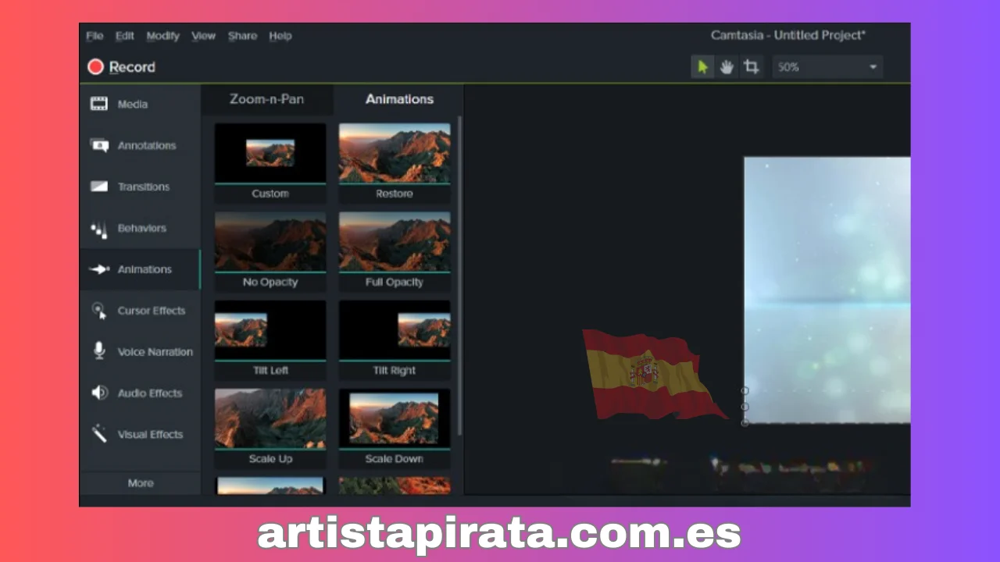Viewport: 1000px width, 562px height.
Task: Expand the More sidebar options
Action: (141, 483)
